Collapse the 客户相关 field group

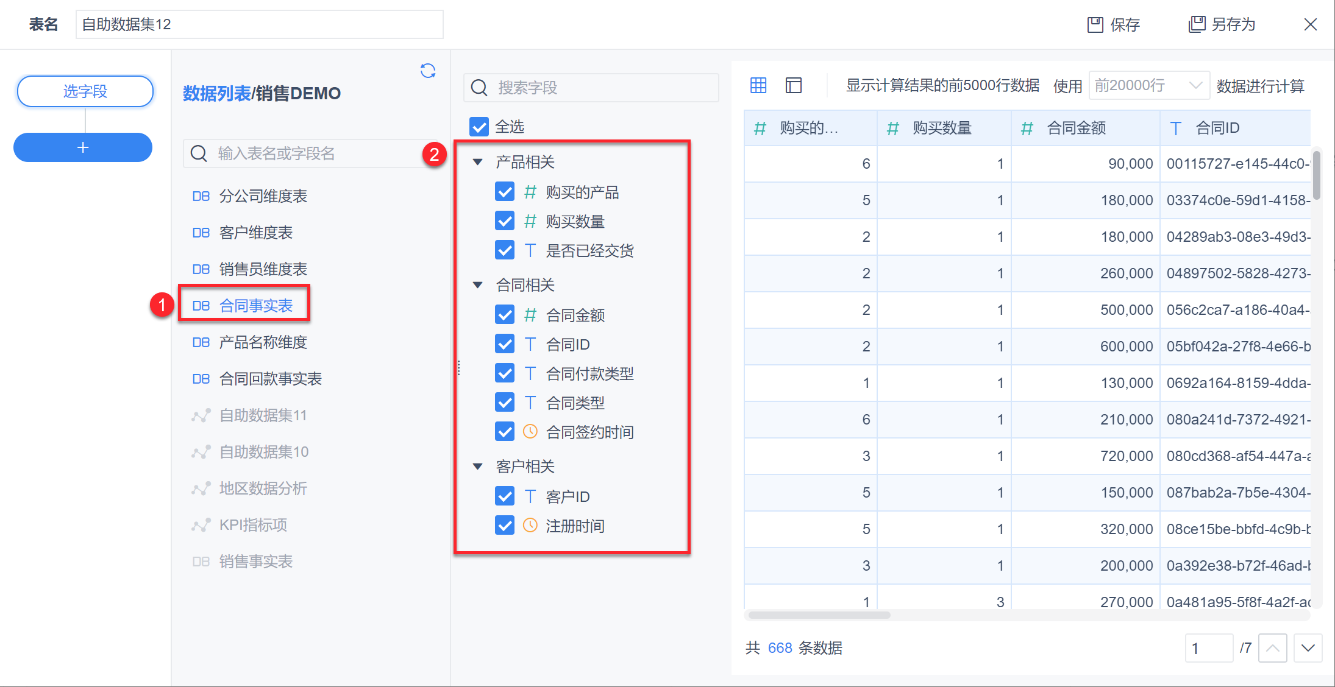478,467
